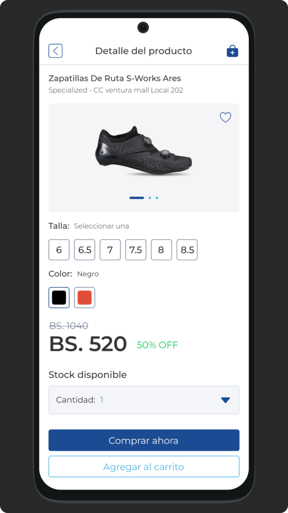Screen dimensions: 288x513
Task: Click Comprar ahora button
Action: pyautogui.click(x=144, y=440)
